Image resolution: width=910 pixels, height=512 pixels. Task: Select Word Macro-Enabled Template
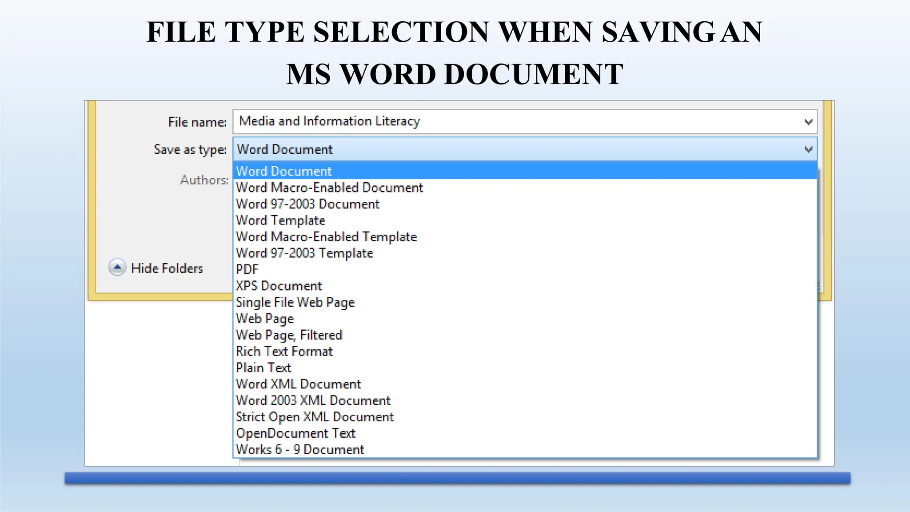525,237
